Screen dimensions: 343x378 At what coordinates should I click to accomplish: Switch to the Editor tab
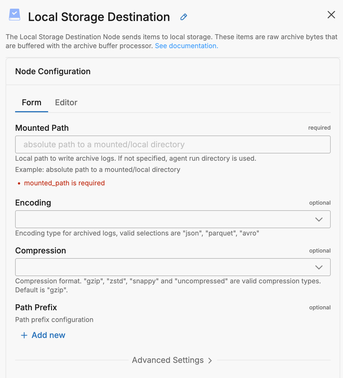point(66,102)
